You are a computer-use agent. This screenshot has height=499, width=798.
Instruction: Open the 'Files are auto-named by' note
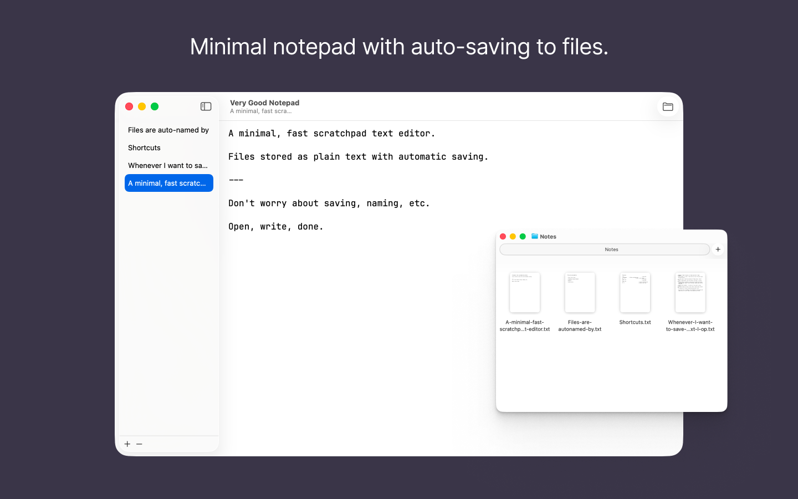[168, 130]
